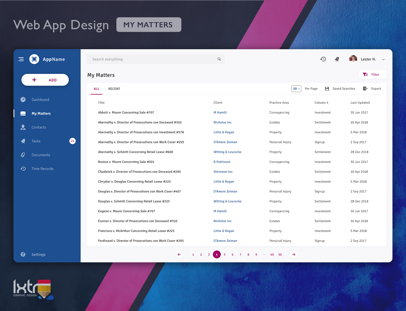Go to page 6

point(233,254)
